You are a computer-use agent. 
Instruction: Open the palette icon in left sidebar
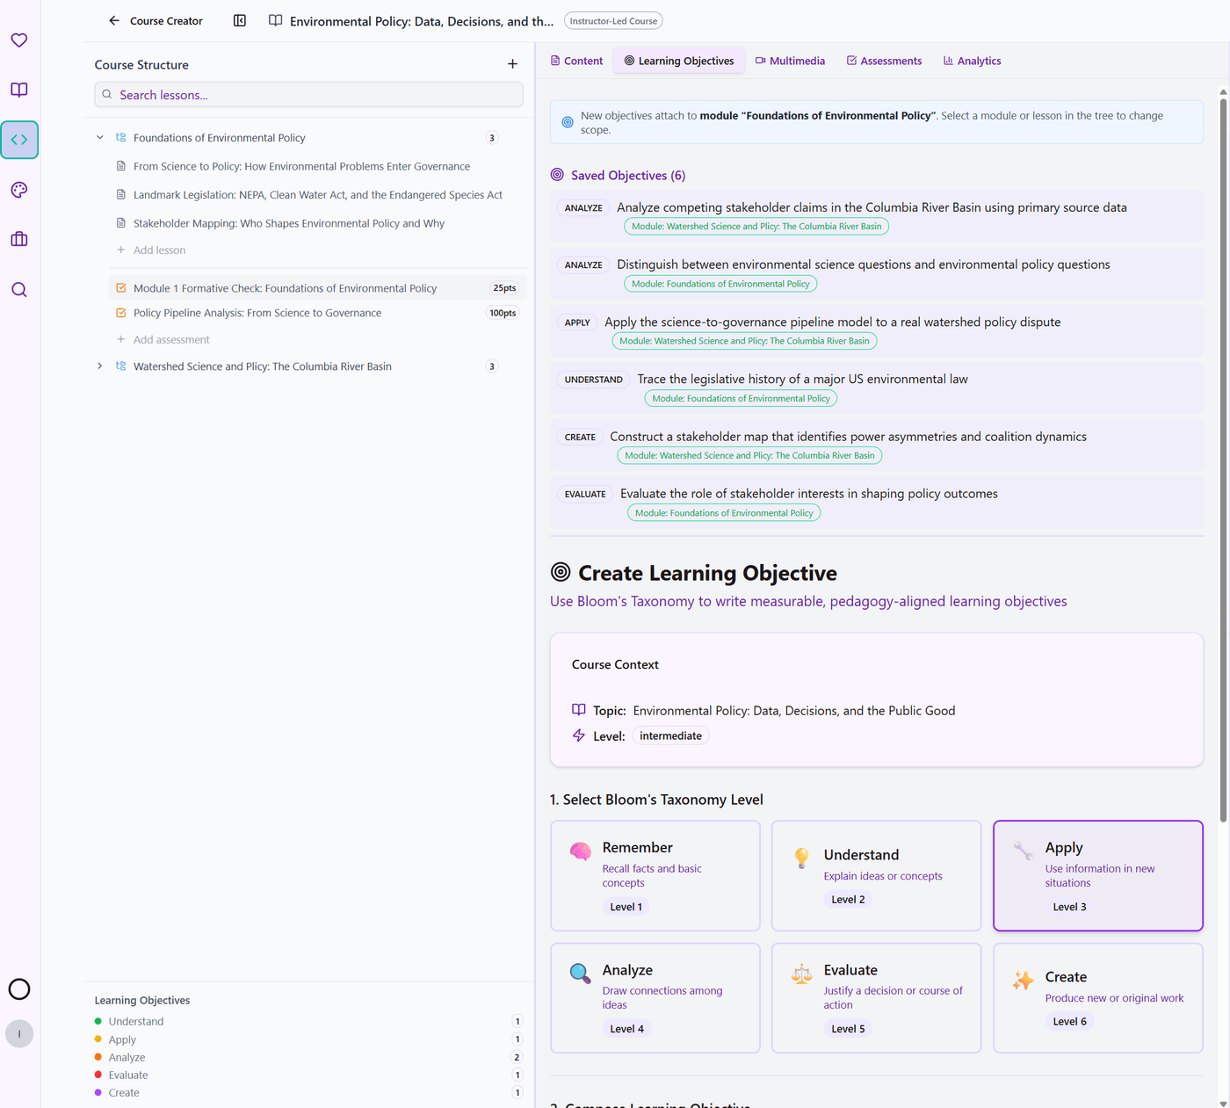19,190
